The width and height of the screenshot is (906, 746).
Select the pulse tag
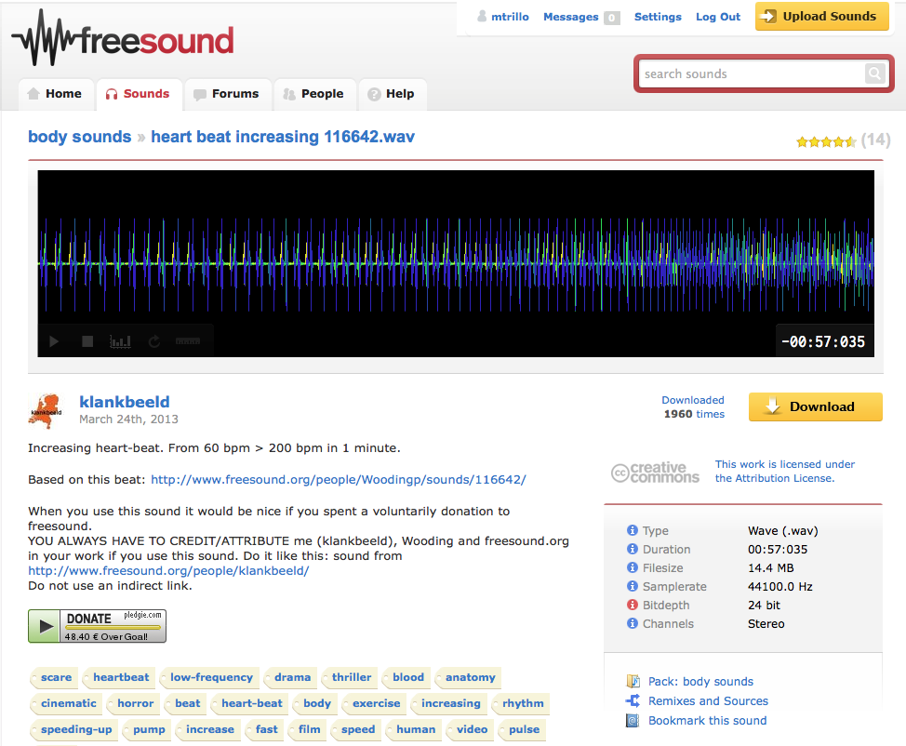[522, 729]
